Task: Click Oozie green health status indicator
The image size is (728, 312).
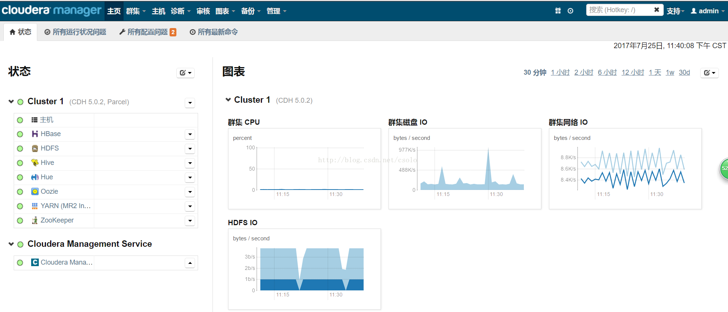Action: click(20, 192)
